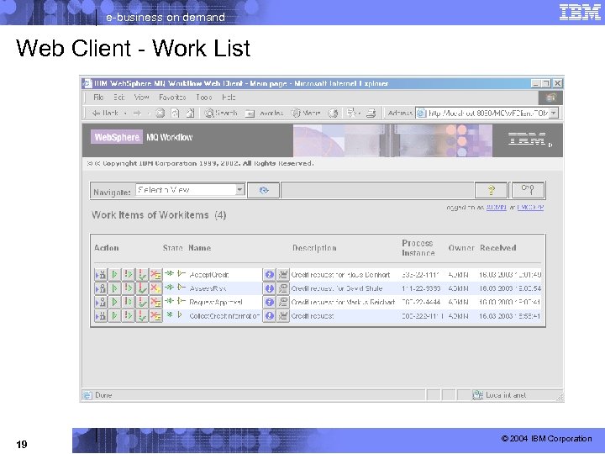Click the check-out action icon in RequestApproval row

click(x=101, y=302)
